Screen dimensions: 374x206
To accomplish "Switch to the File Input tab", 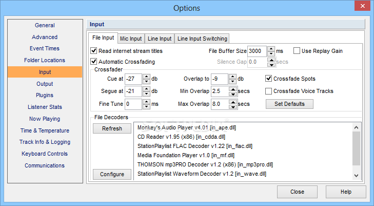I will [103, 38].
